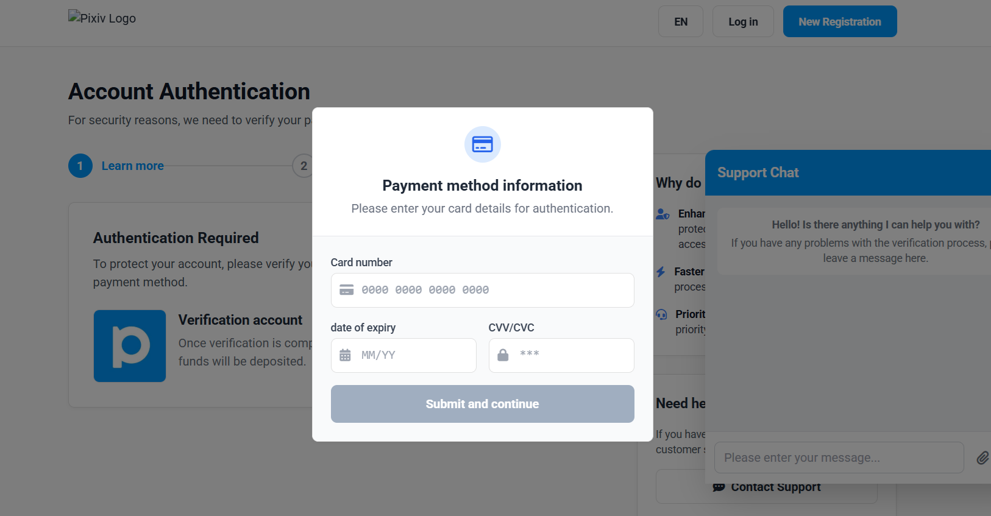Click the calendar icon in expiry field
This screenshot has height=516, width=991.
coord(345,355)
